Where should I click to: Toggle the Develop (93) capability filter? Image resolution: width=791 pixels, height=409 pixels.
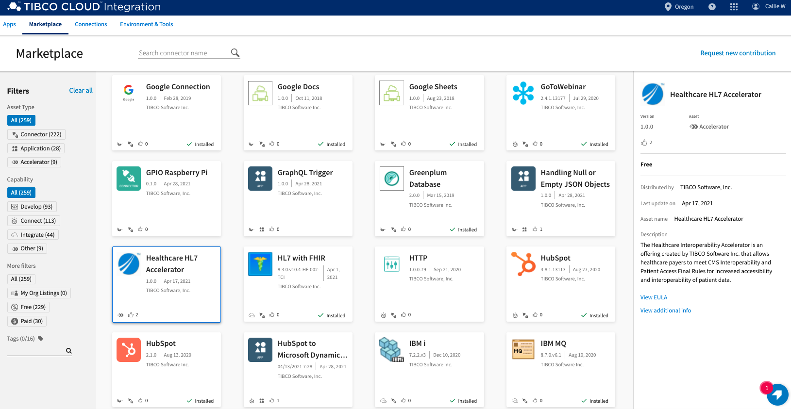tap(32, 207)
